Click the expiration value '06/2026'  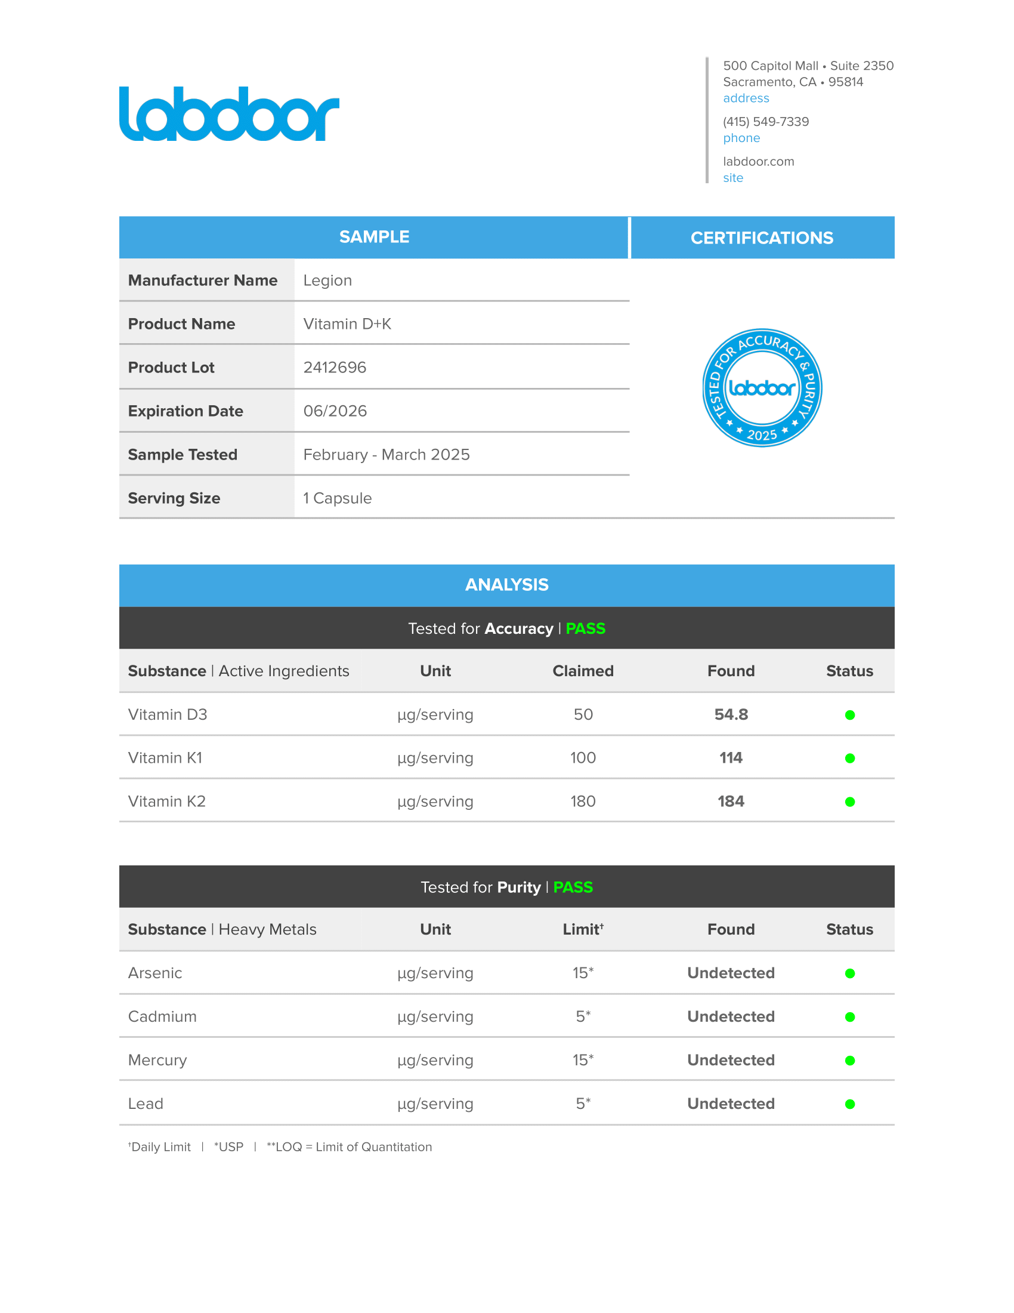click(x=335, y=411)
